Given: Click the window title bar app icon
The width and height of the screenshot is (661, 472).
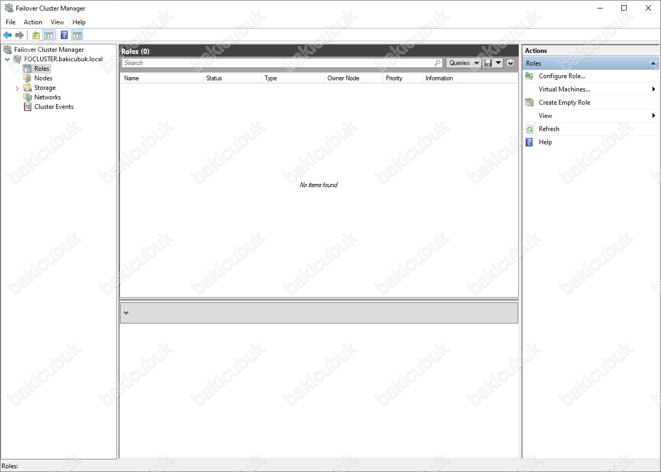Looking at the screenshot, I should (8, 8).
